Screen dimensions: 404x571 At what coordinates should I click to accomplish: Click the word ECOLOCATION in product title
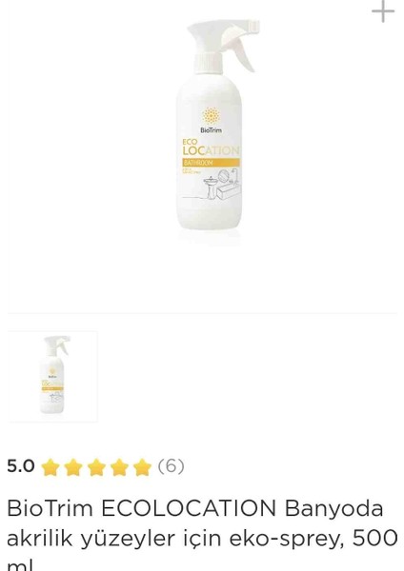189,508
